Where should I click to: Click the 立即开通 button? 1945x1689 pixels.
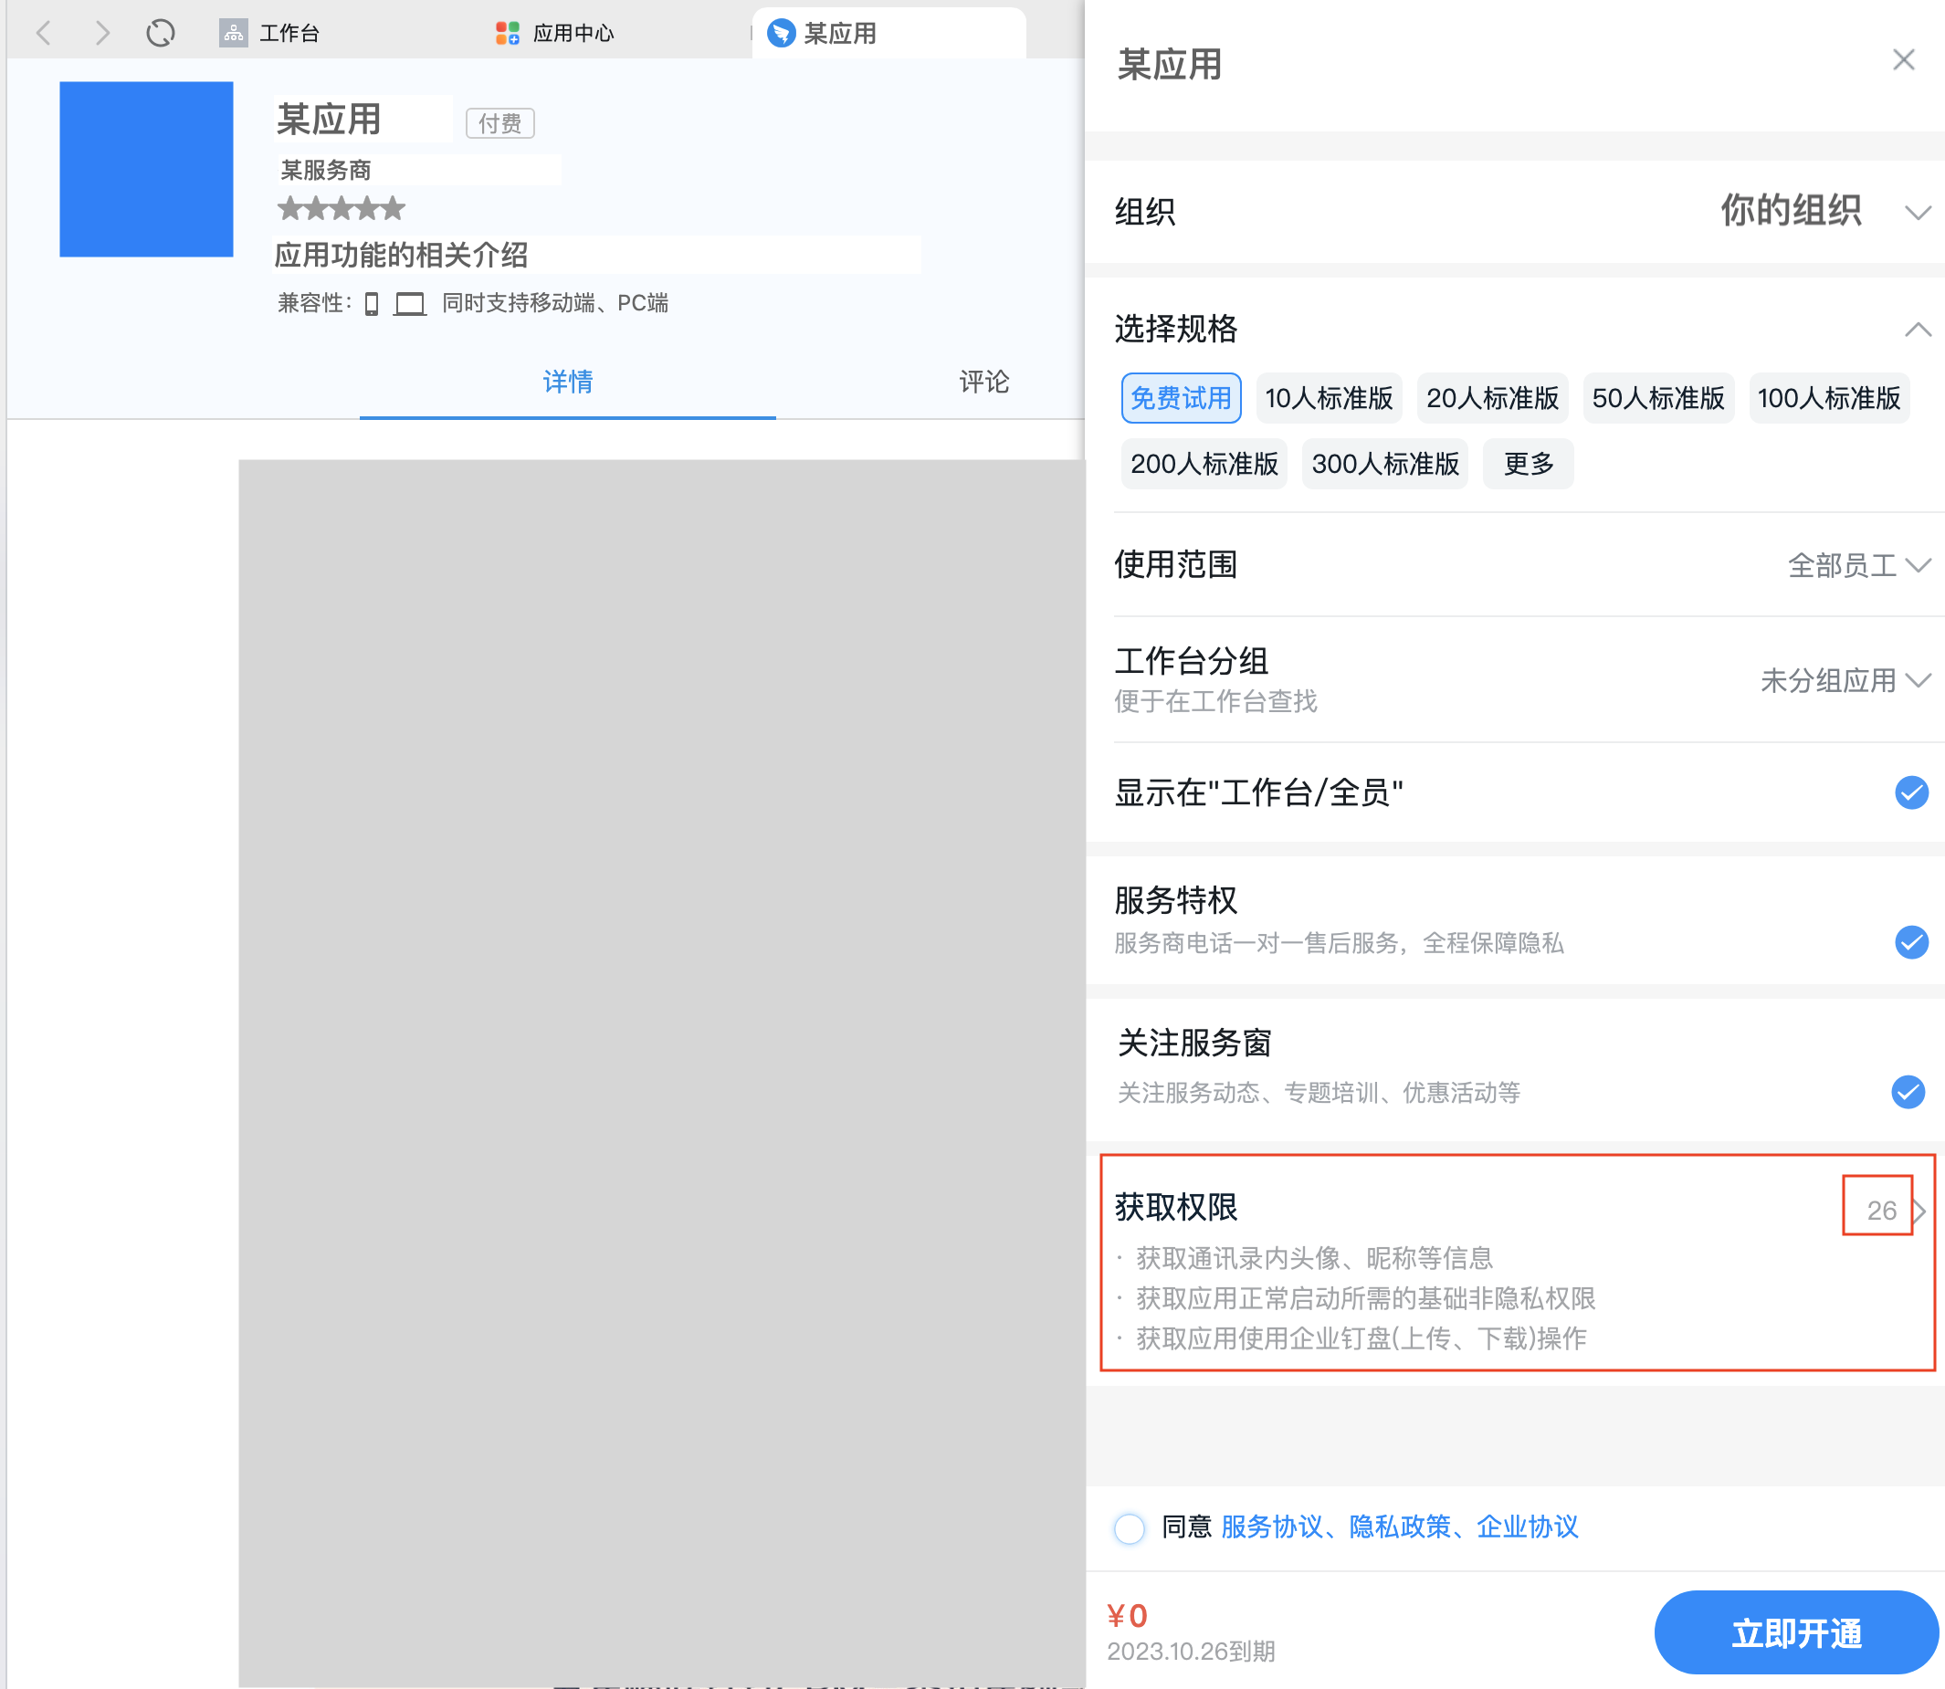tap(1796, 1633)
